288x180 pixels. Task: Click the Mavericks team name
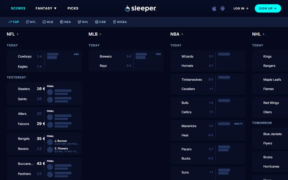tap(189, 126)
